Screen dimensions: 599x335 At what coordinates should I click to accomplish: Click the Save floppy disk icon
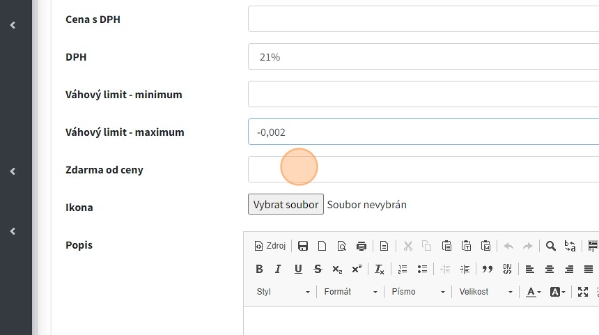pos(303,246)
